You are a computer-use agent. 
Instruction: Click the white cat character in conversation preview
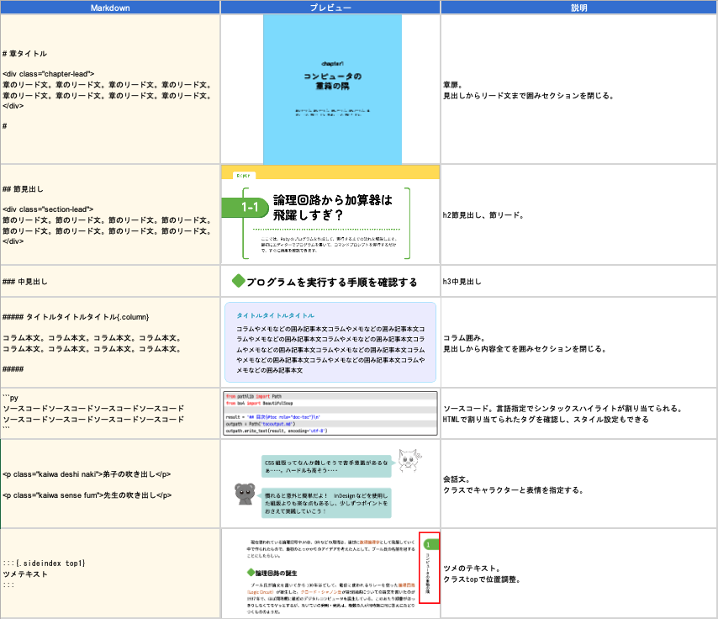point(411,463)
